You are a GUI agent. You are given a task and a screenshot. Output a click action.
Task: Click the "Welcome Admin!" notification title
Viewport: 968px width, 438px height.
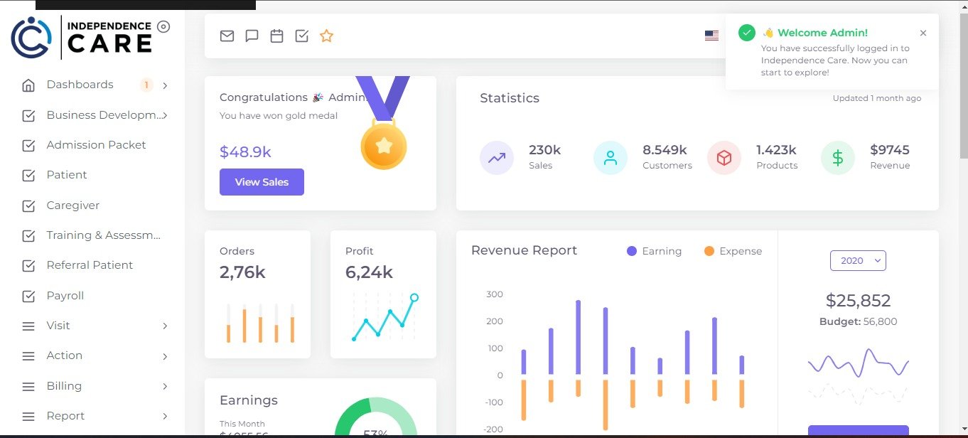822,33
